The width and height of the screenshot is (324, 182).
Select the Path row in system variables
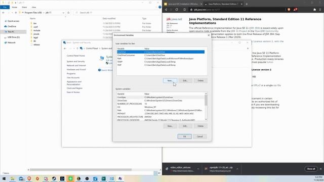(160, 110)
